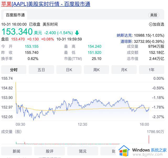
Task: Click the 最高 value 154.240
Action: point(94,46)
